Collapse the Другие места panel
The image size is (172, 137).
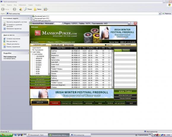coord(28,35)
